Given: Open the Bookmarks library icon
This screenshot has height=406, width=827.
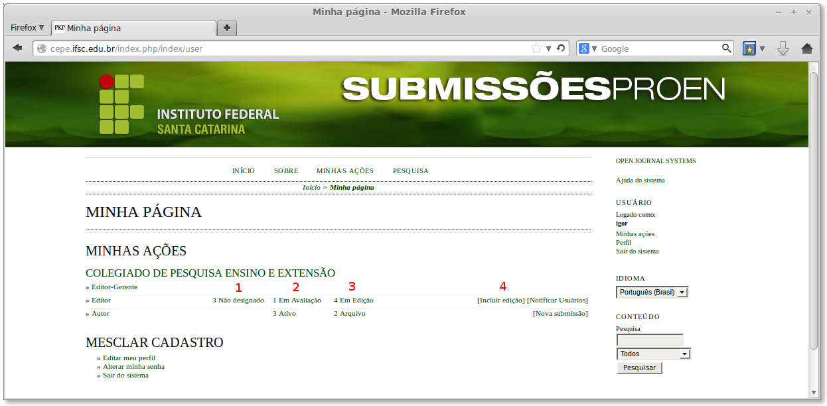Looking at the screenshot, I should [749, 48].
